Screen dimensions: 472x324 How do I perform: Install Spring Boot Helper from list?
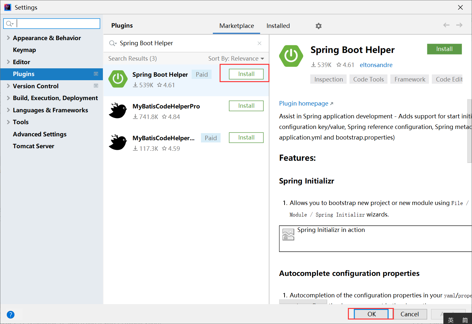pyautogui.click(x=246, y=74)
